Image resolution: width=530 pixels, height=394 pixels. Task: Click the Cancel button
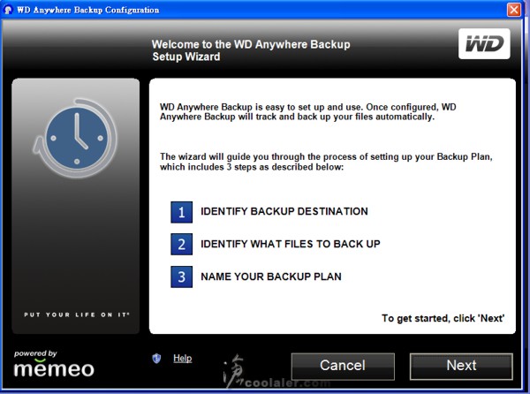[x=343, y=367]
